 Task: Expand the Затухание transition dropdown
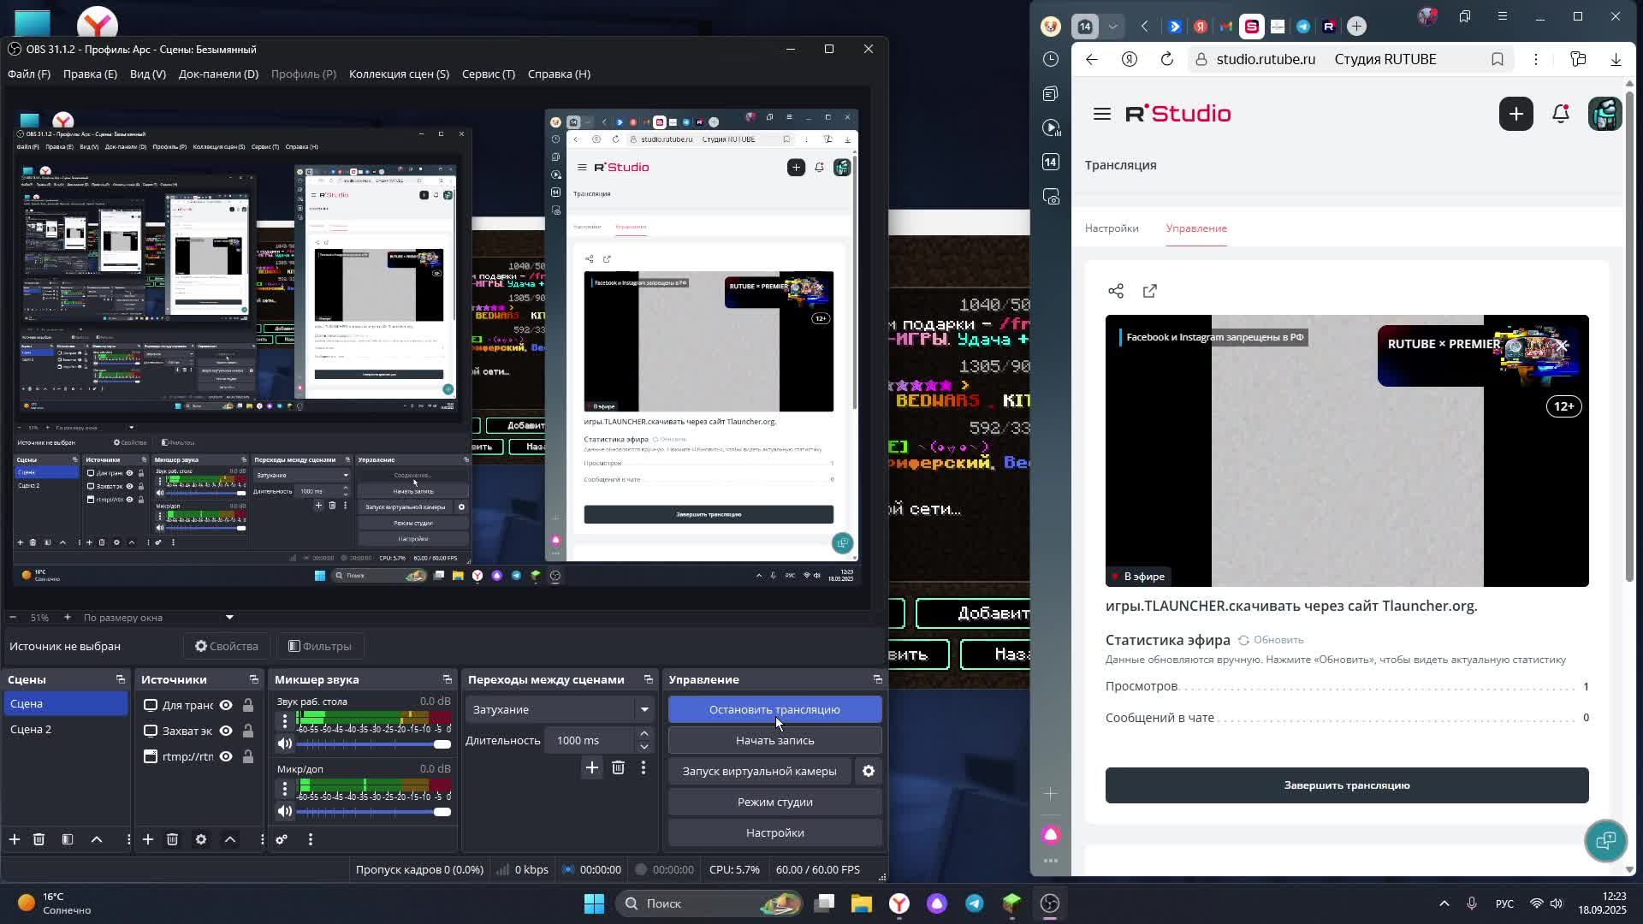click(644, 710)
